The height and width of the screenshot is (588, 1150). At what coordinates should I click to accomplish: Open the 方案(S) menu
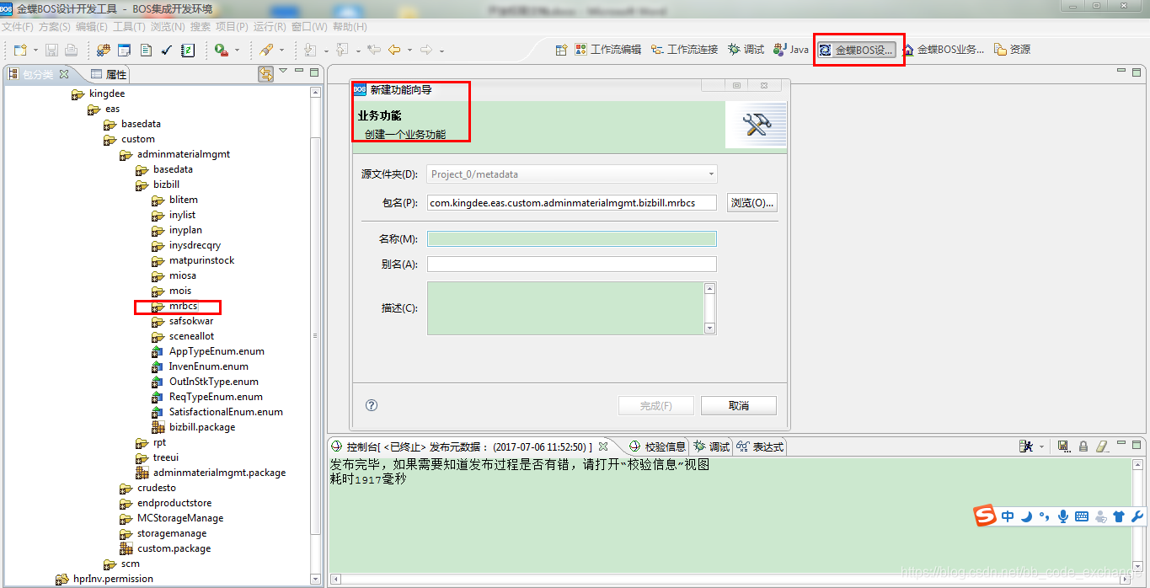click(x=55, y=27)
